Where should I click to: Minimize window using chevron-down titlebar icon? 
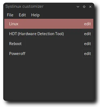[78, 7]
